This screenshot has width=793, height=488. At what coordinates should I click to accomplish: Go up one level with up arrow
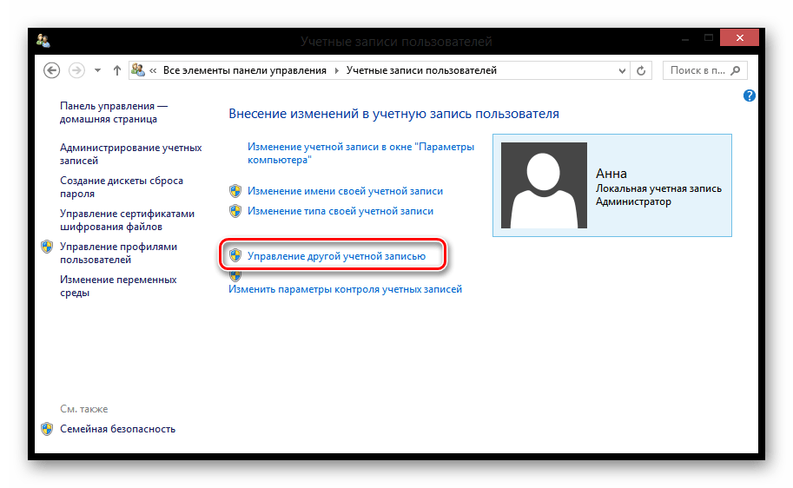pyautogui.click(x=117, y=70)
